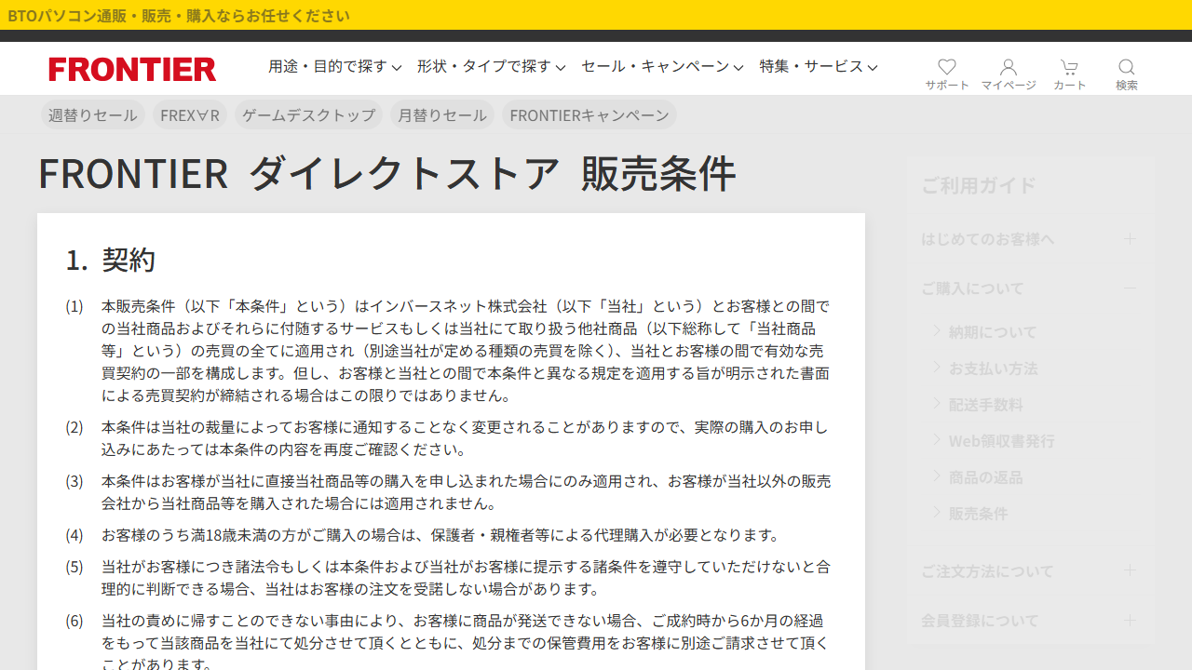The width and height of the screenshot is (1192, 670).
Task: Select the ゲームデスクトップ tag
Action: pos(308,115)
